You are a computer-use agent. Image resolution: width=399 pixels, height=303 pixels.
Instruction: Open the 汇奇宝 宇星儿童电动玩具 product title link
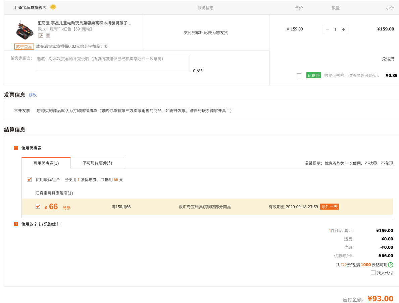(x=85, y=23)
